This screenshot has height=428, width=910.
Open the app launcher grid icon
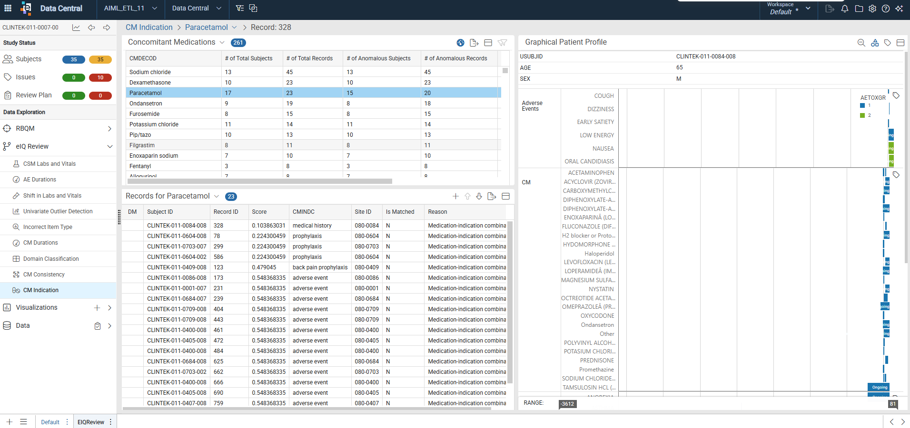(x=8, y=8)
